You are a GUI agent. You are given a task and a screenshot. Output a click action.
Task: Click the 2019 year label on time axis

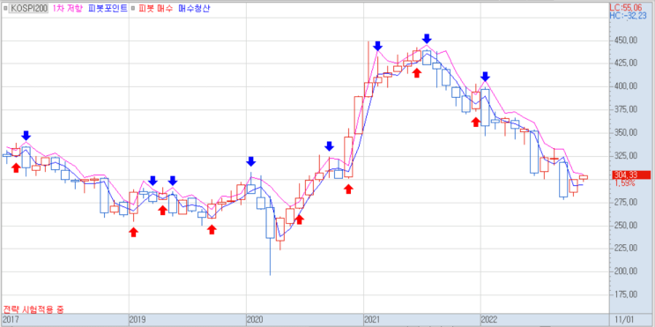[138, 320]
